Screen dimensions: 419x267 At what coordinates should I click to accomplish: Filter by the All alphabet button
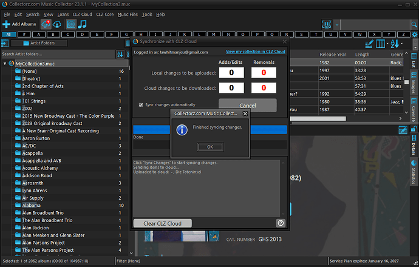[9, 35]
